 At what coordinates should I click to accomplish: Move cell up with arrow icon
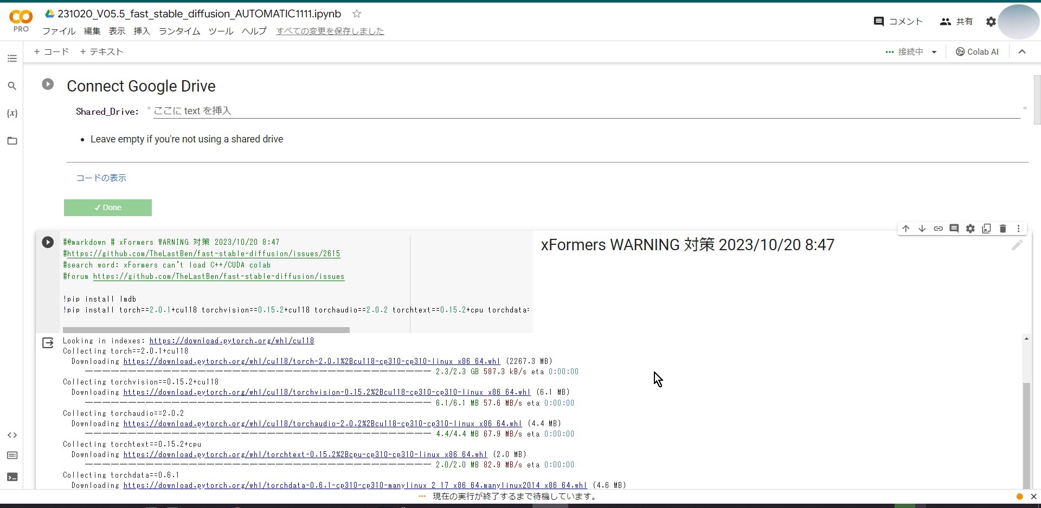coord(906,229)
